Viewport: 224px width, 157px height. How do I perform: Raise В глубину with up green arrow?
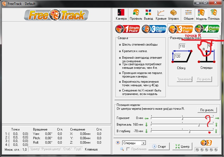tap(216, 131)
